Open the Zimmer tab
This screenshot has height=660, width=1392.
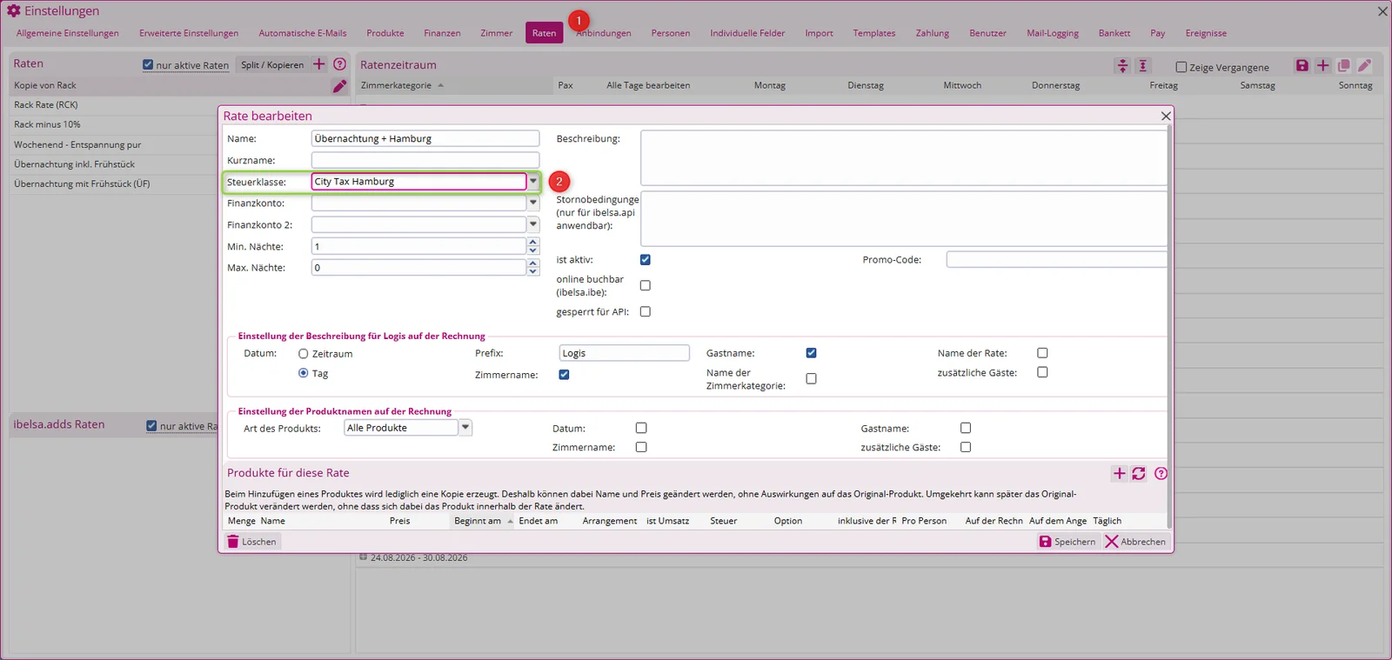(x=496, y=33)
